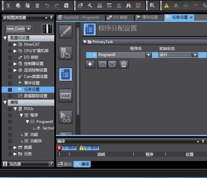Click the plus button to add program
Screen dimensions: 207x178
(90, 64)
